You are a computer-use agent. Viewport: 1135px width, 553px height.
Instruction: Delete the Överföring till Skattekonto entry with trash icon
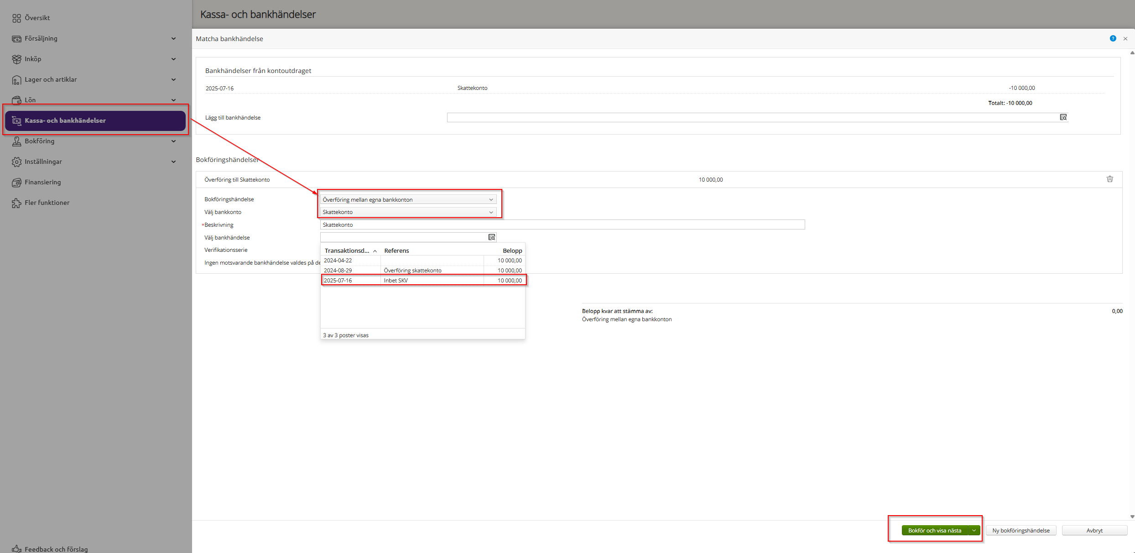[x=1109, y=179]
